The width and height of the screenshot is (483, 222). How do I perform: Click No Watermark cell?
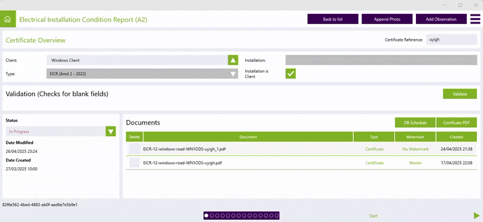click(415, 149)
